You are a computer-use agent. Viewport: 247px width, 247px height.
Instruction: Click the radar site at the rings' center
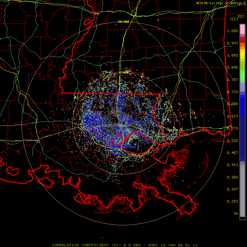pos(123,123)
